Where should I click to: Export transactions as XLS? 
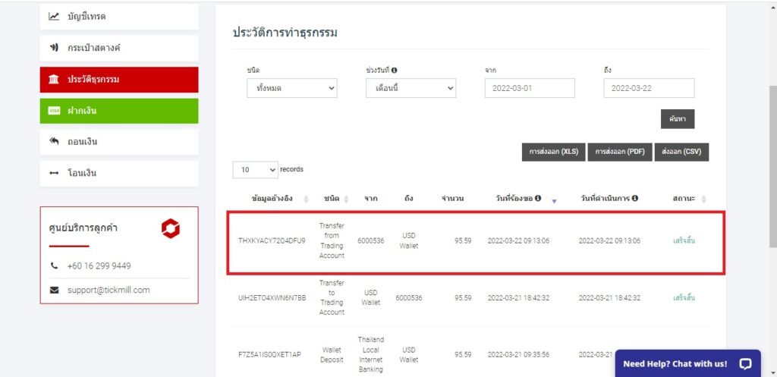click(552, 152)
